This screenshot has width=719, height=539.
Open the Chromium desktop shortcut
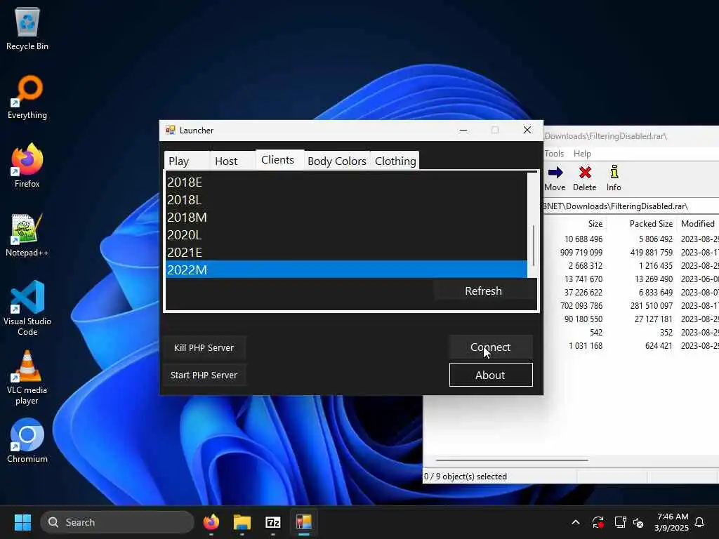[27, 441]
